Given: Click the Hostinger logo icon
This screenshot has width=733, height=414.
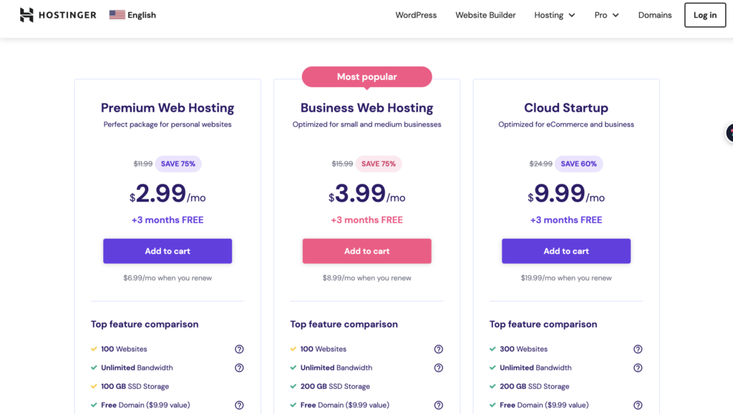Looking at the screenshot, I should pyautogui.click(x=26, y=15).
